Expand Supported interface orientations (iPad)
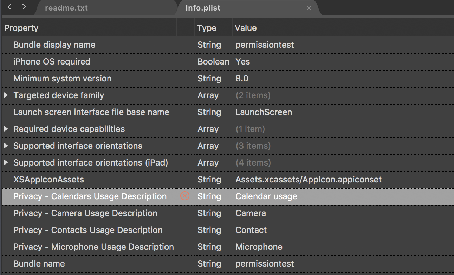Screen dimensions: 454x275 click(x=6, y=162)
